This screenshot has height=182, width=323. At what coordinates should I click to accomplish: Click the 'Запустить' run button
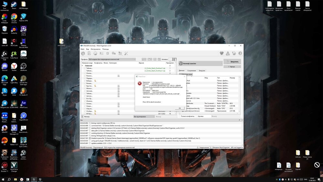coord(232,62)
